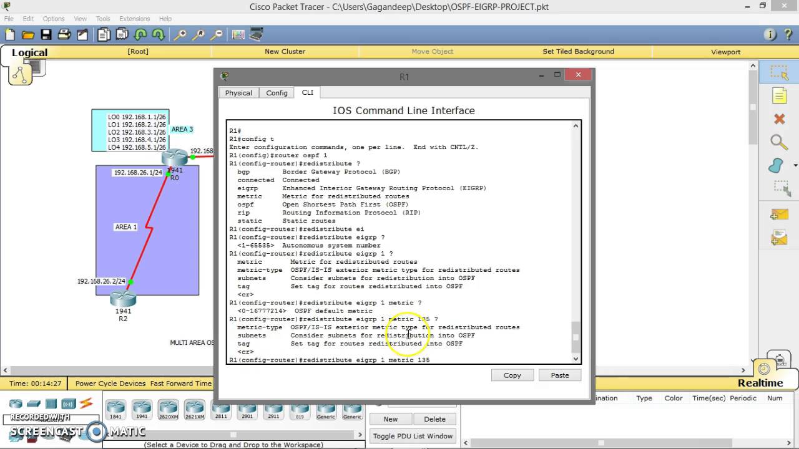Click the Help question mark icon

click(788, 35)
